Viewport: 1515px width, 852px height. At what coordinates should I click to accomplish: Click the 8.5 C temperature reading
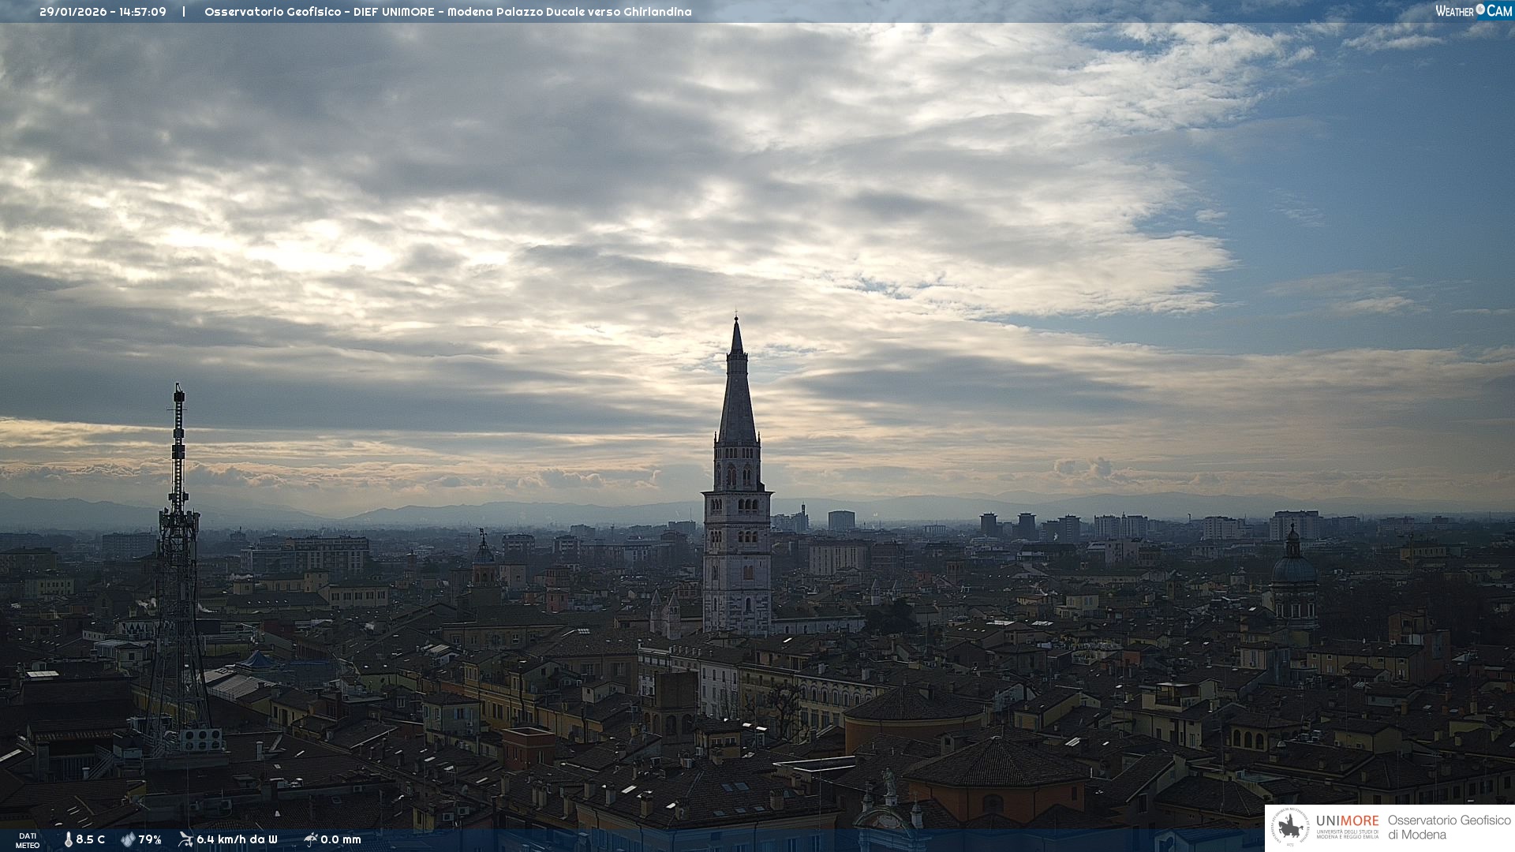tap(91, 839)
